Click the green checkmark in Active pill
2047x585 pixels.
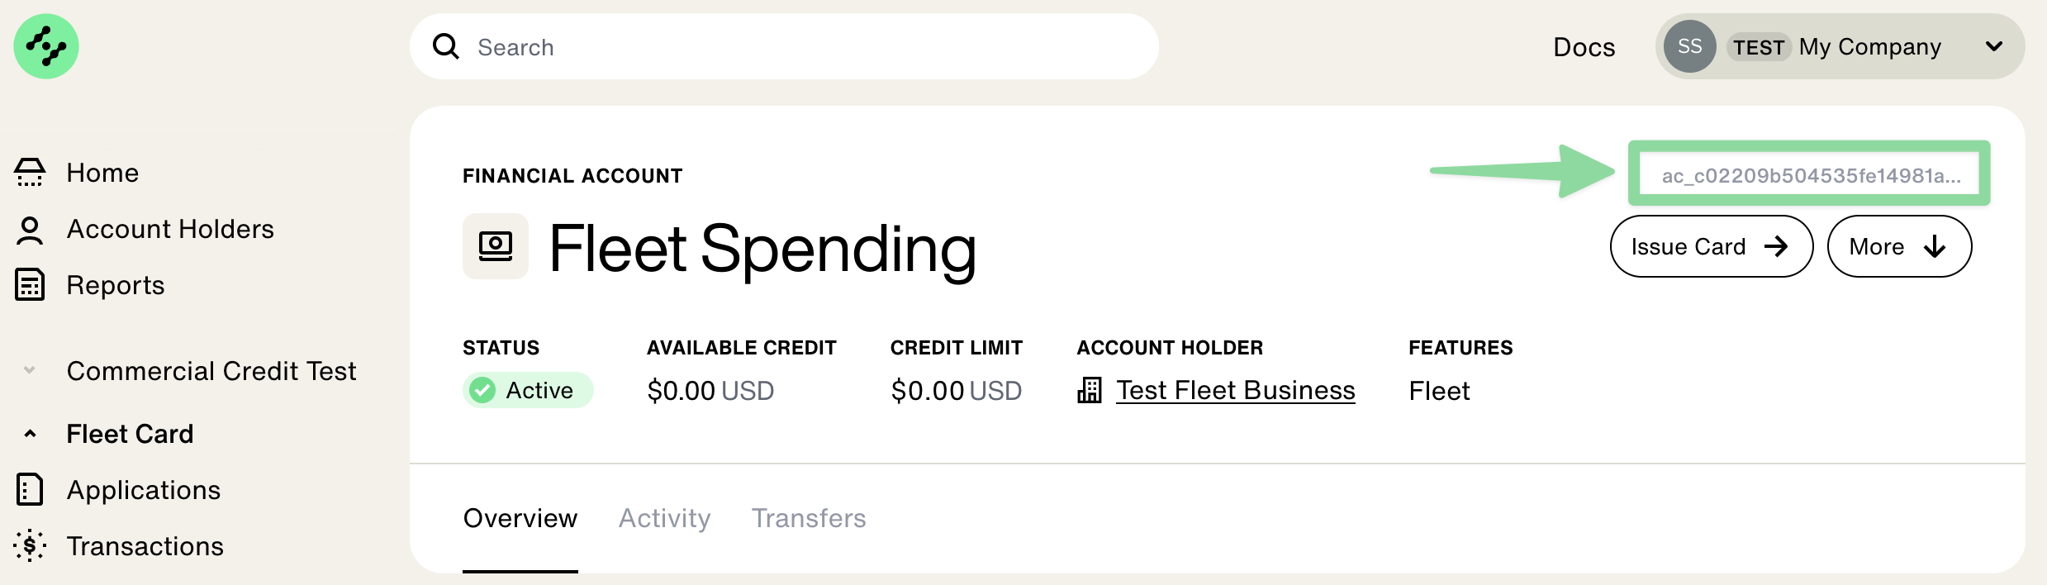click(483, 389)
